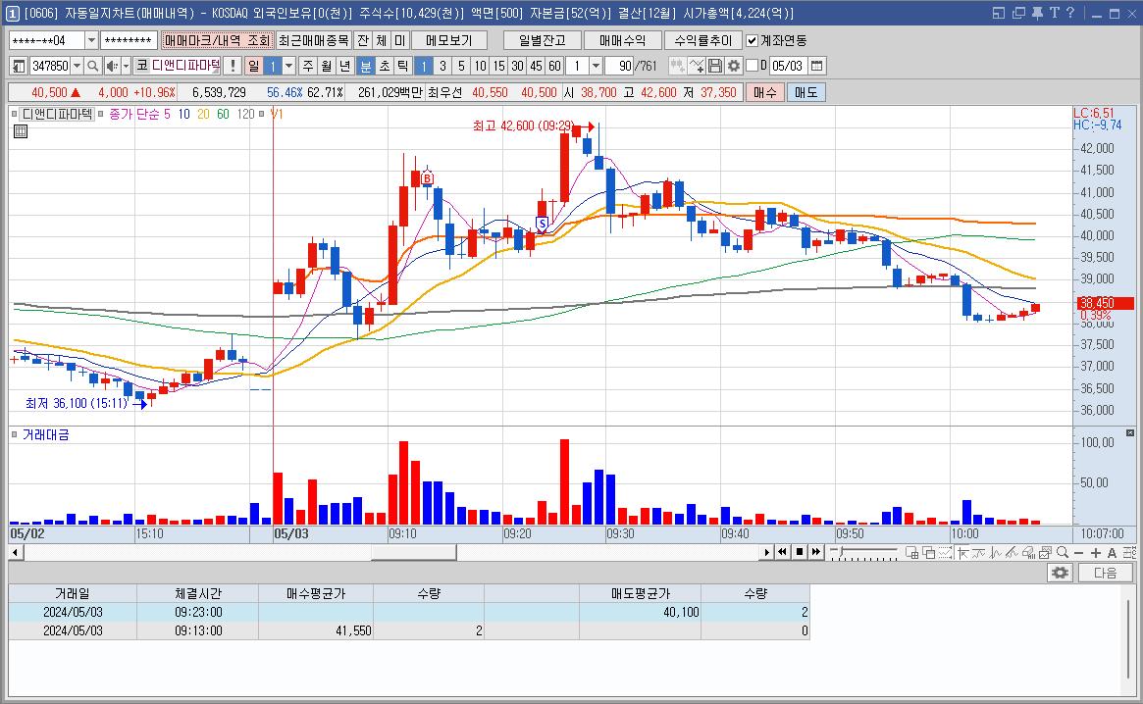This screenshot has height=704, width=1143.
Task: Click the pin icon in title bar
Action: [x=1037, y=13]
